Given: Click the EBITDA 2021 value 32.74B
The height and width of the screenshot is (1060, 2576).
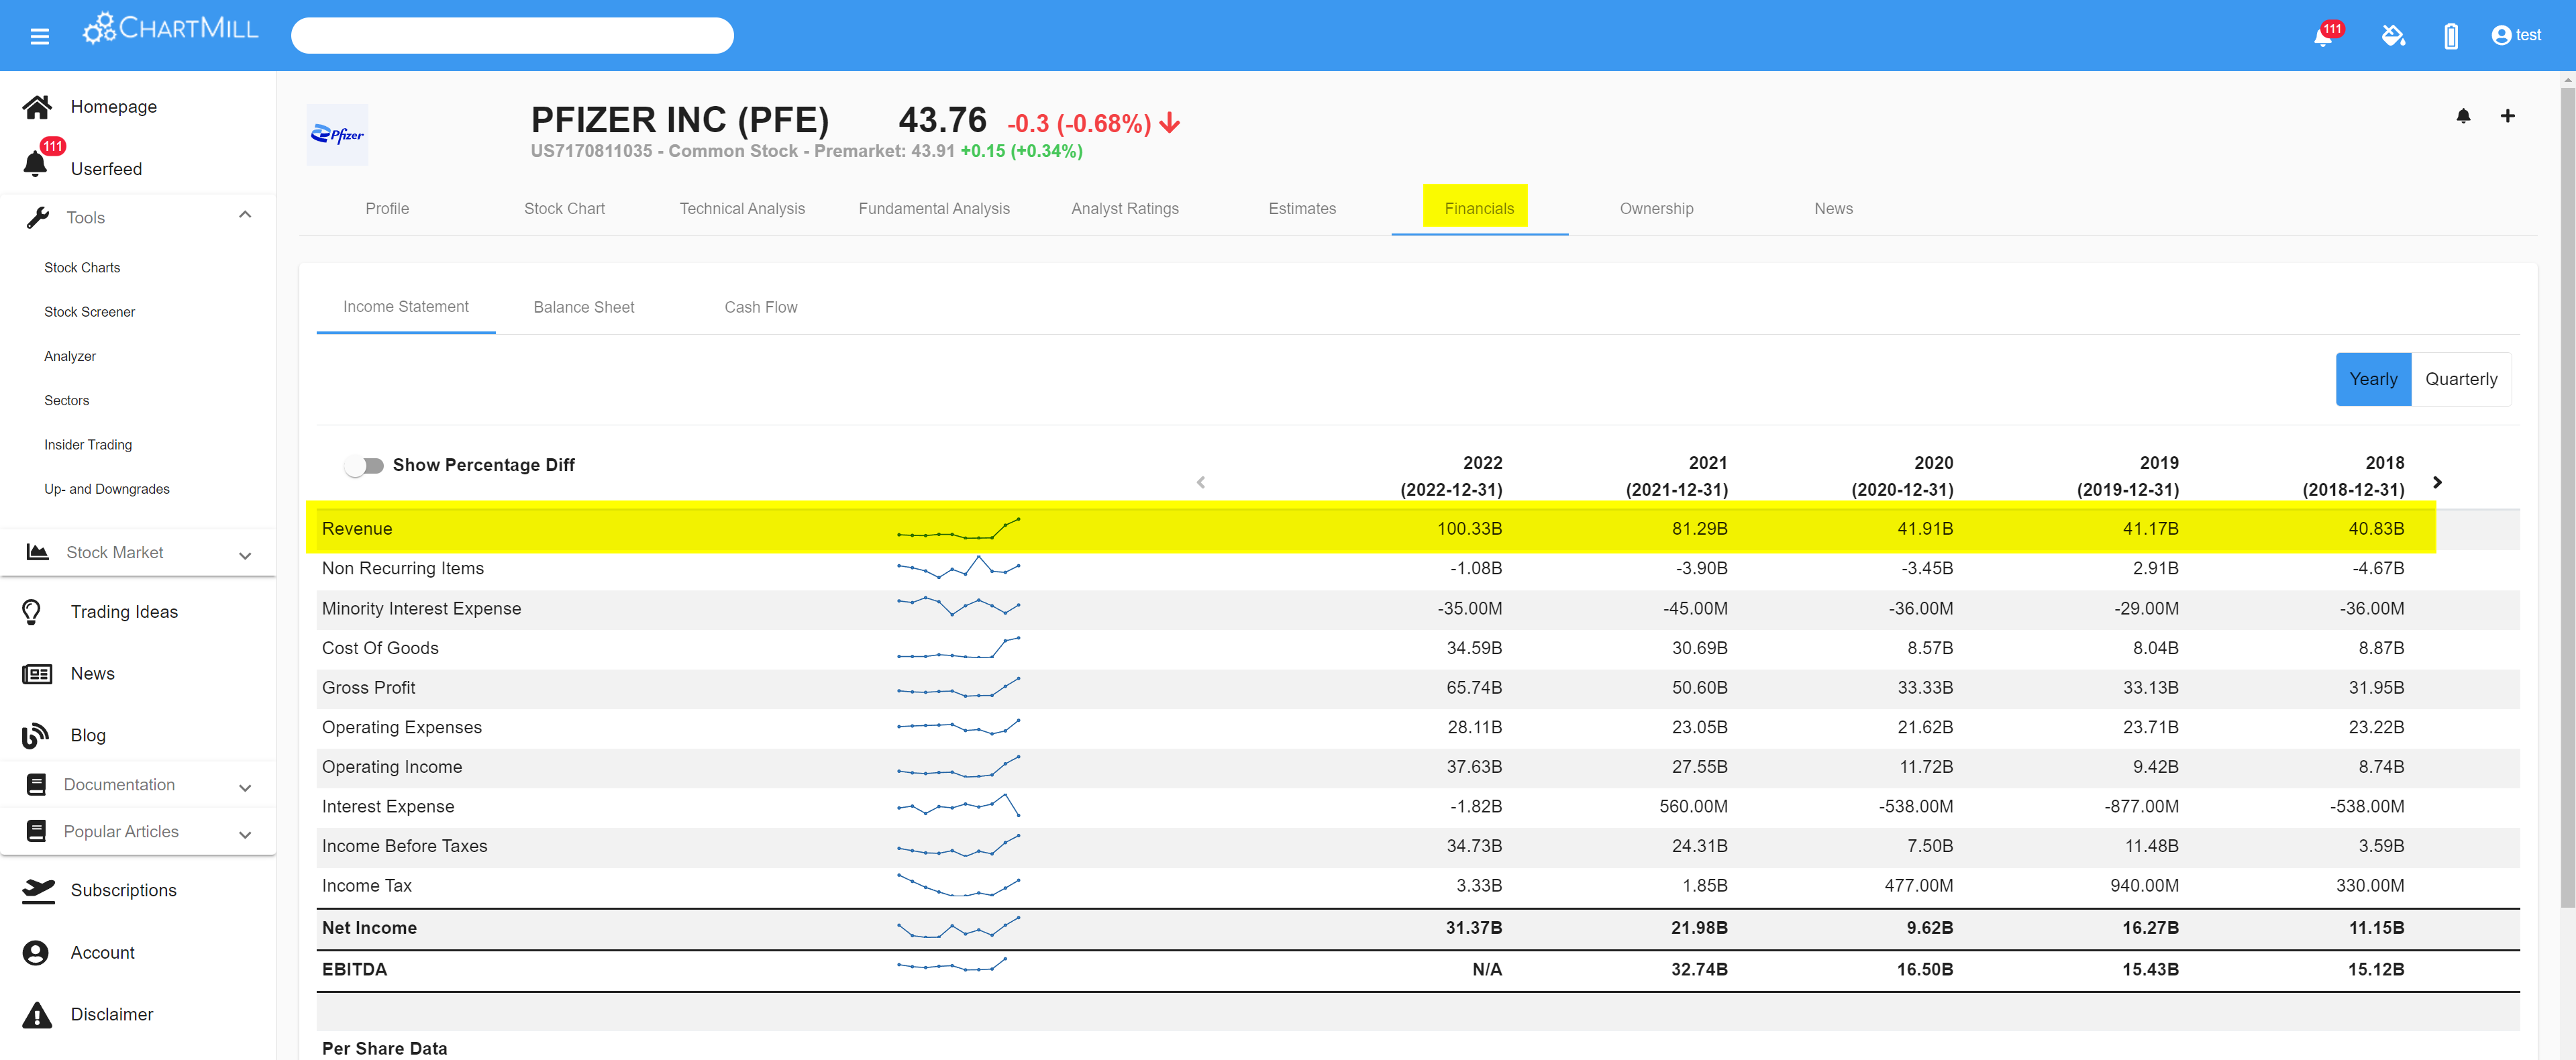Looking at the screenshot, I should (x=1699, y=970).
